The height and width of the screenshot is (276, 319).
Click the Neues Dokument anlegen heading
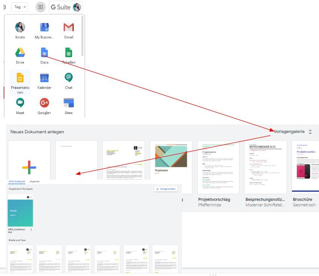(x=37, y=132)
